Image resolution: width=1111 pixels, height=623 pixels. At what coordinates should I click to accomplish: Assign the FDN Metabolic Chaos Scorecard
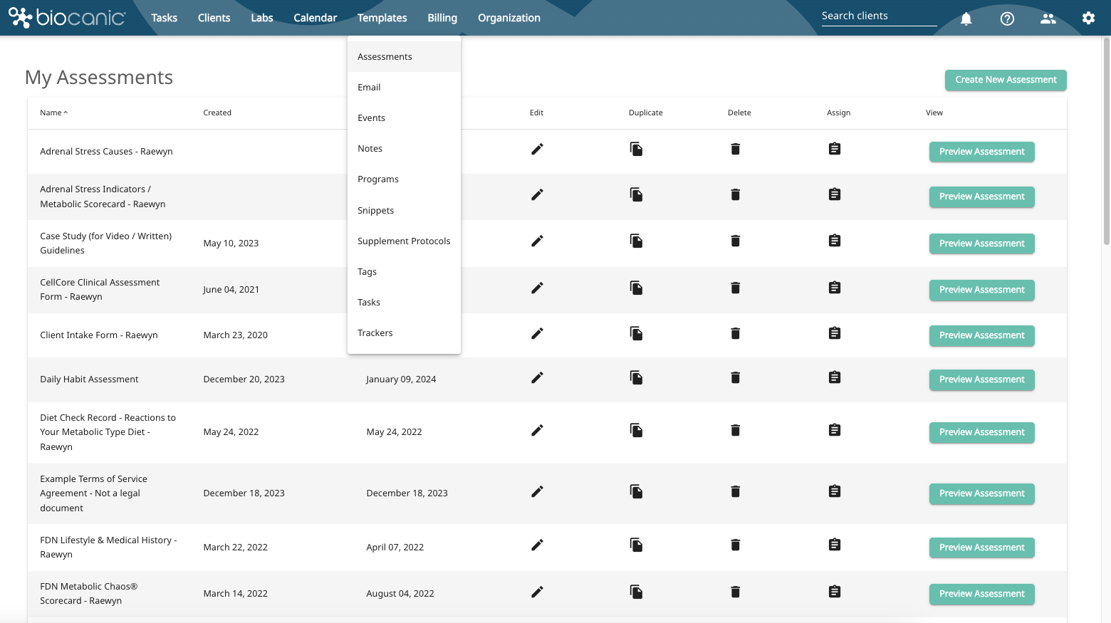point(834,591)
